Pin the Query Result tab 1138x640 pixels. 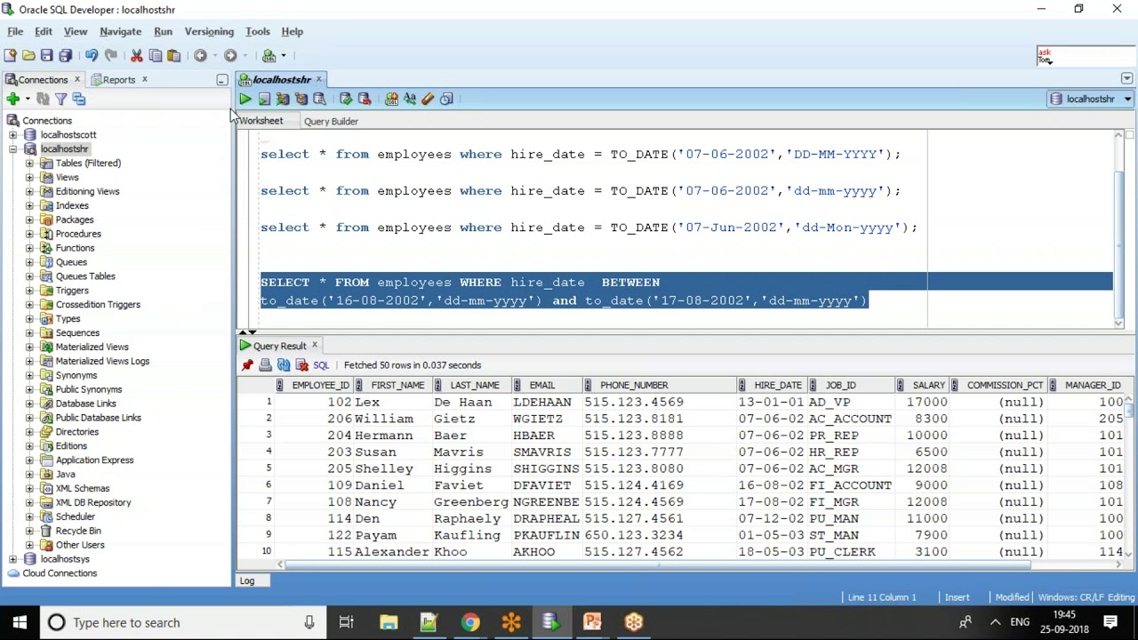coord(247,365)
